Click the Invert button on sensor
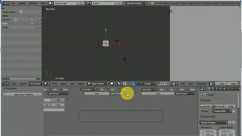This screenshot has height=136, width=242. coord(58,105)
